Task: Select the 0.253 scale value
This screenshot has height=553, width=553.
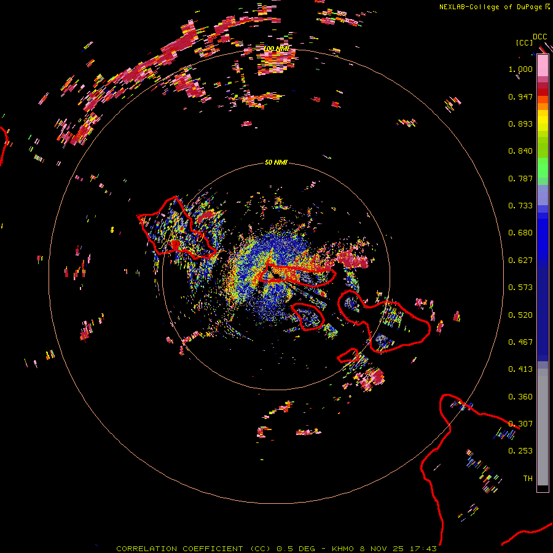Action: tap(520, 451)
